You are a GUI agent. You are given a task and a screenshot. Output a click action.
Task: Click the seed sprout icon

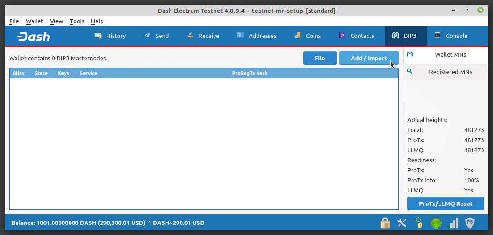point(418,223)
